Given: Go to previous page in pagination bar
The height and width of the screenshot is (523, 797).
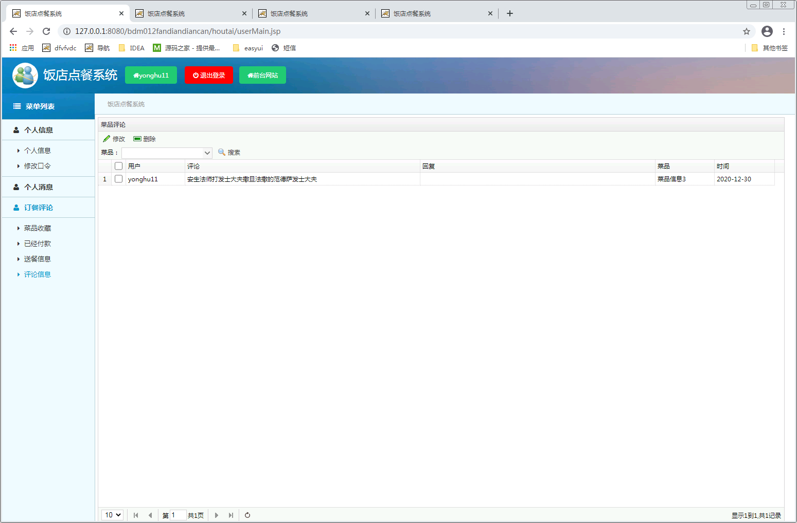Looking at the screenshot, I should [x=150, y=515].
